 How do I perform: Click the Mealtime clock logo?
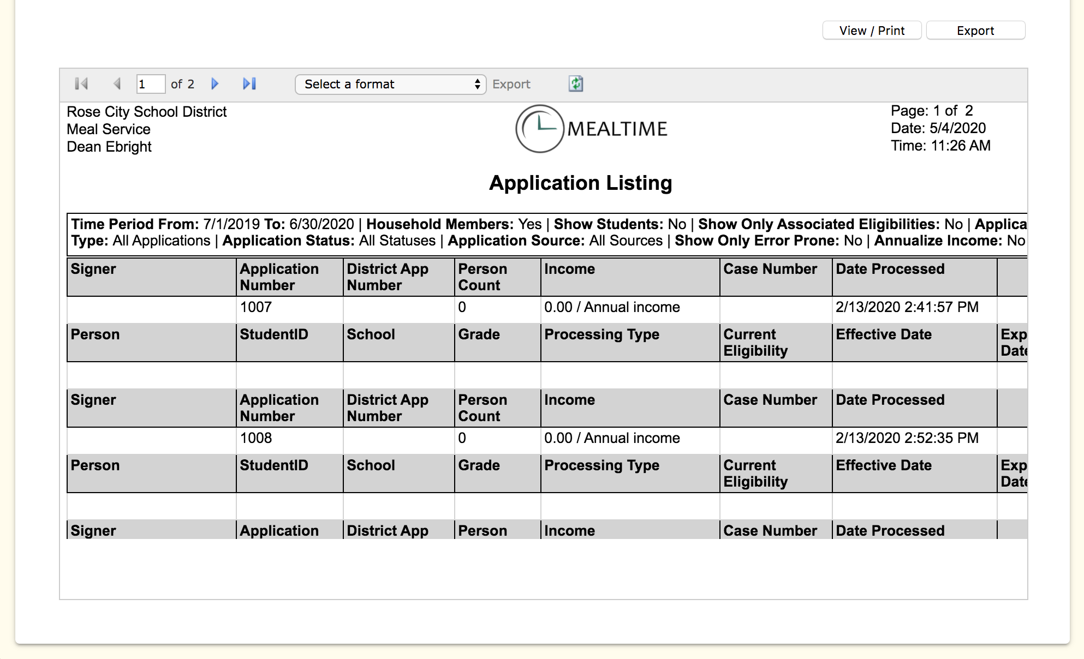[x=539, y=129]
